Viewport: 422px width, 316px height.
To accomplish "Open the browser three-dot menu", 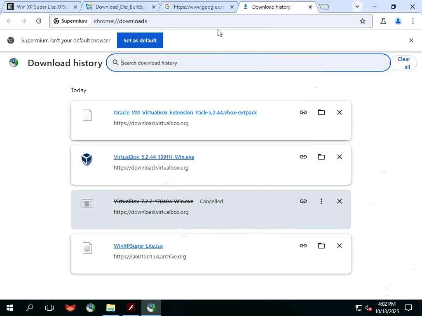I will (413, 21).
